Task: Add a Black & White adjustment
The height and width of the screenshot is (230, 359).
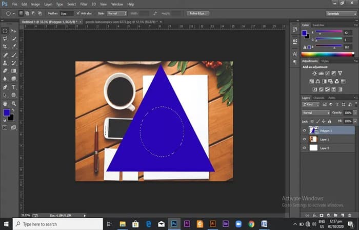Action: coord(324,81)
